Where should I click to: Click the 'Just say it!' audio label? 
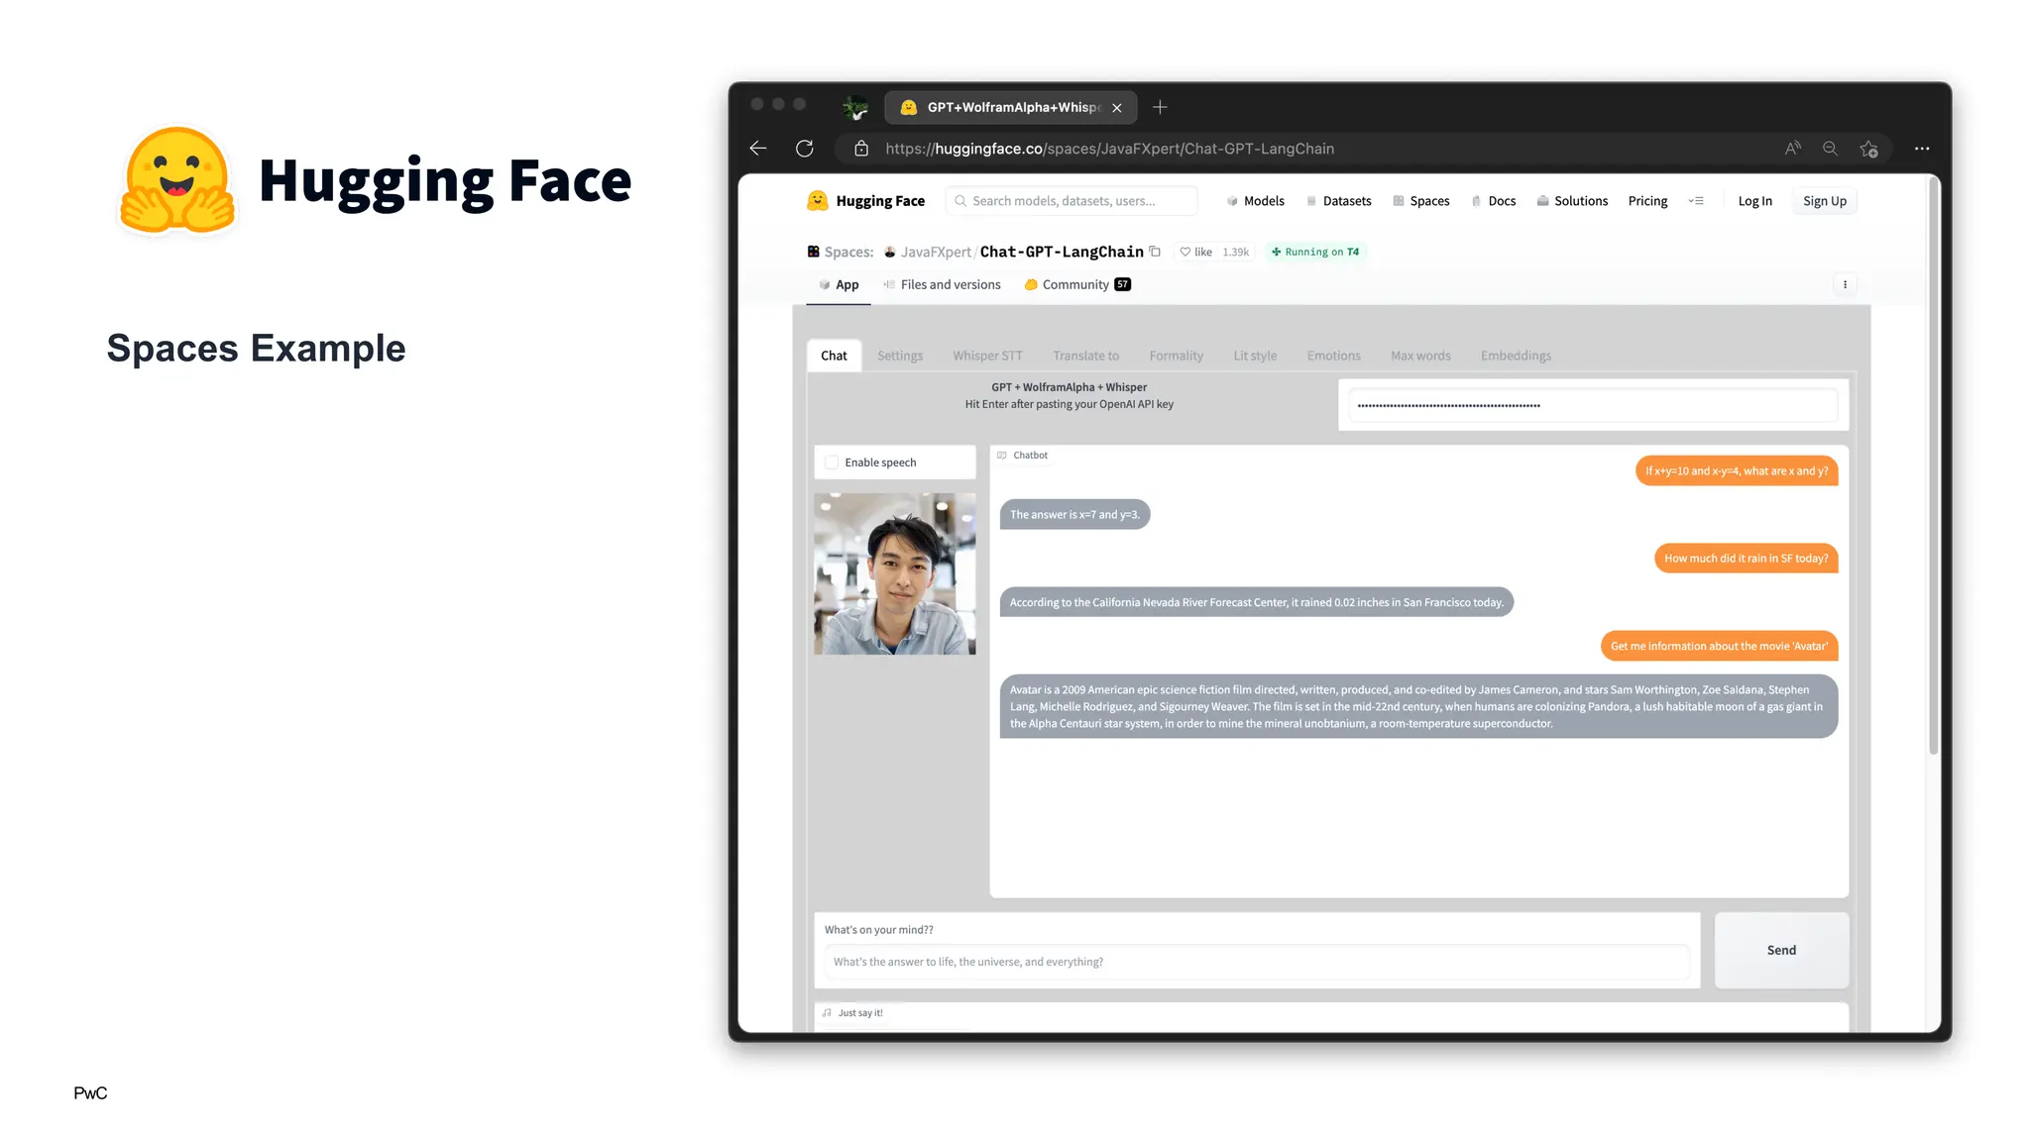point(852,1013)
